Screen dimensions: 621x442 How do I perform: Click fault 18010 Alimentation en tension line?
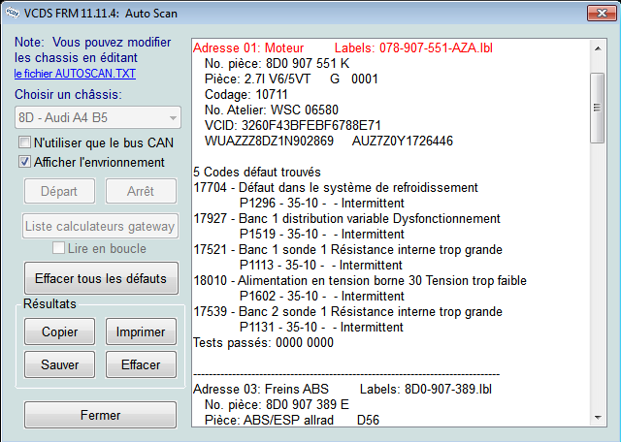click(x=360, y=280)
